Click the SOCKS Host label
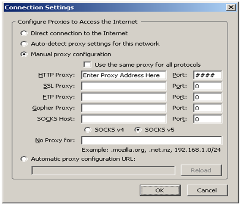The image size is (241, 205). (56, 119)
